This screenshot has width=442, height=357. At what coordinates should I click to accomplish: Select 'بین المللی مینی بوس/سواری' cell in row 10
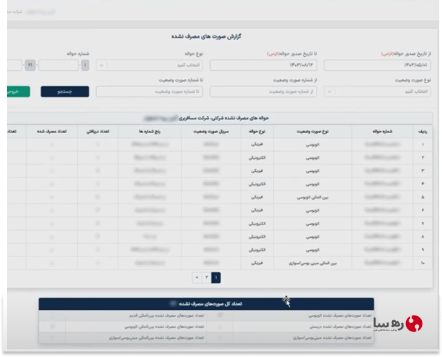[x=312, y=263]
